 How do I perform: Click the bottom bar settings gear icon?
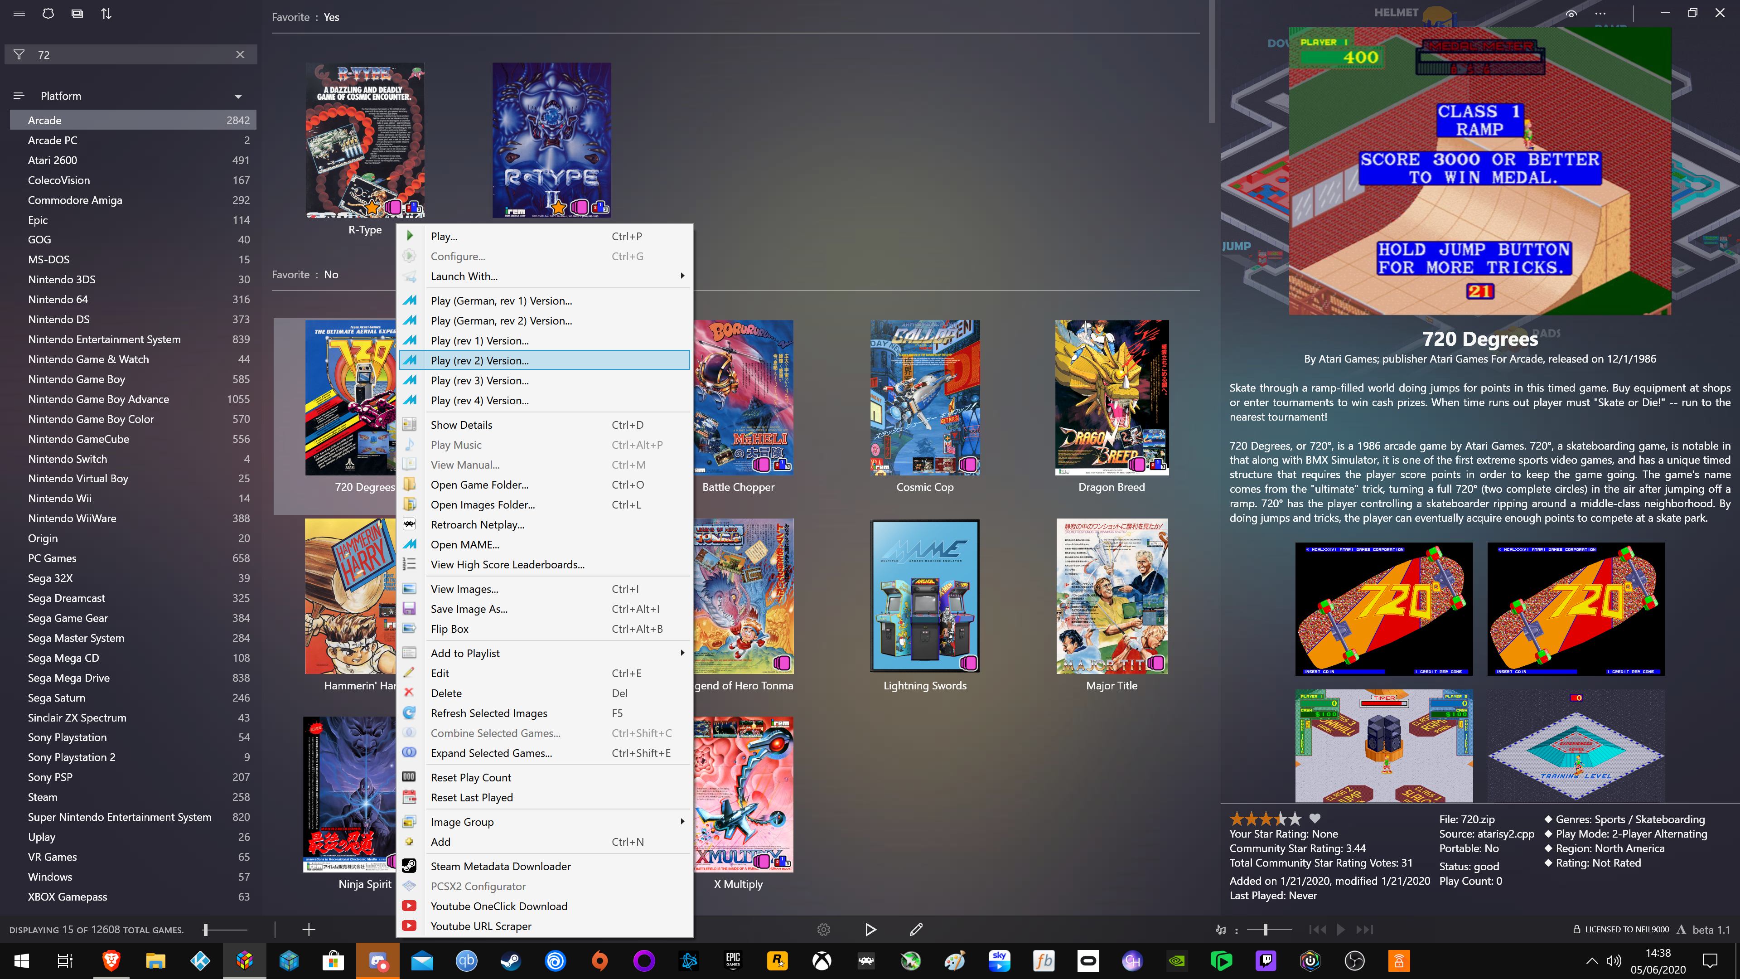pyautogui.click(x=823, y=931)
